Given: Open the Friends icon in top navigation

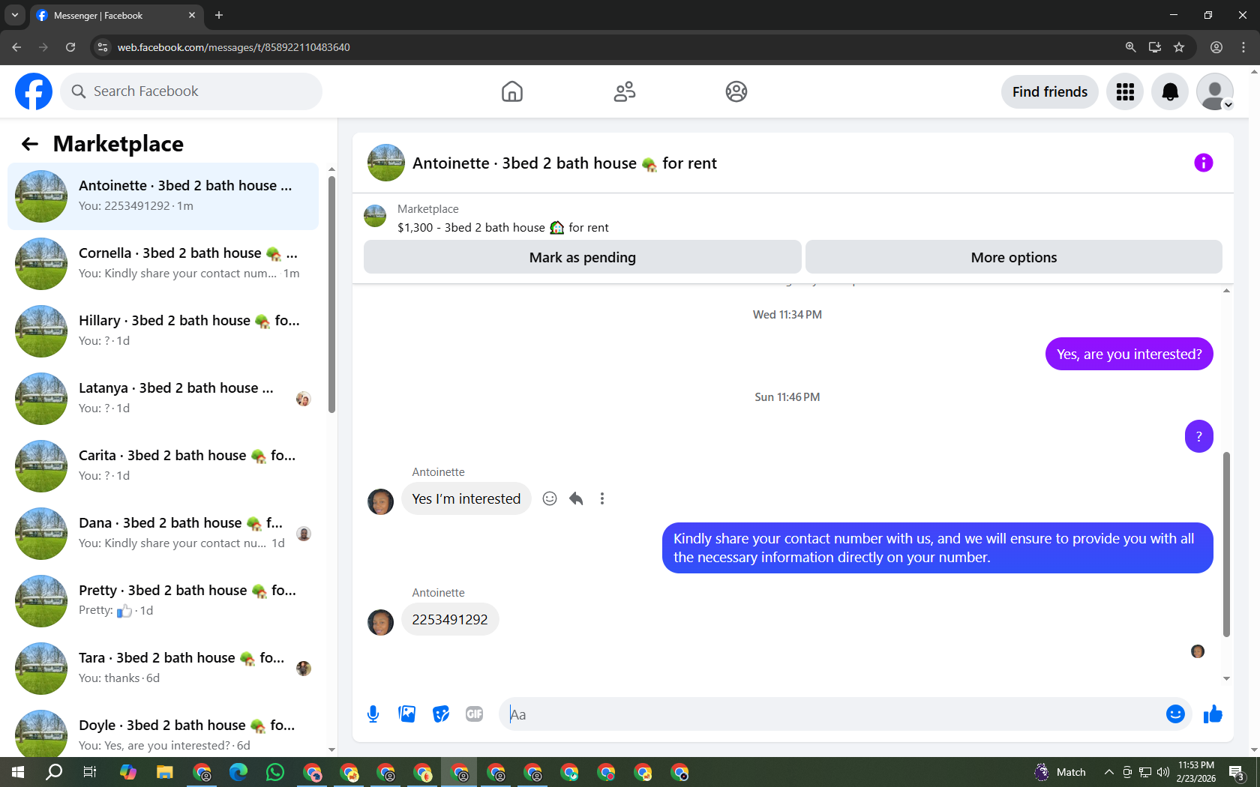Looking at the screenshot, I should (624, 91).
